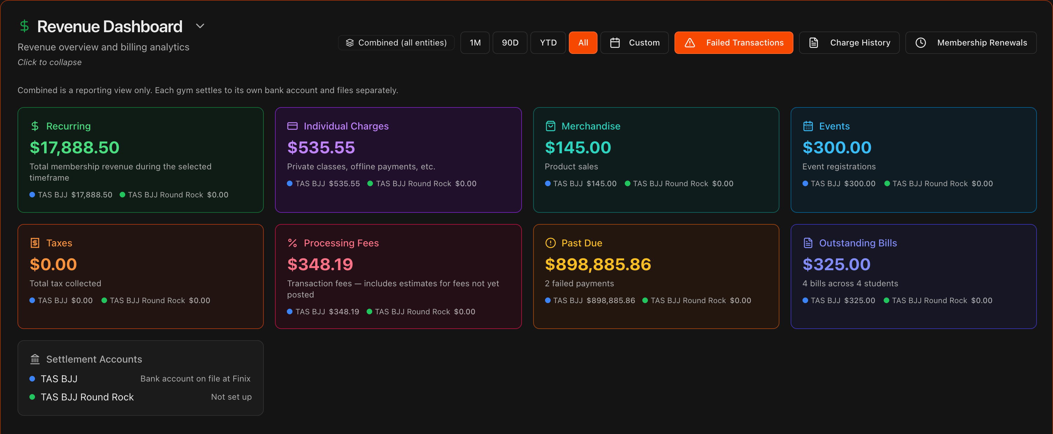
Task: Click the '2 failed payments' text
Action: click(579, 283)
